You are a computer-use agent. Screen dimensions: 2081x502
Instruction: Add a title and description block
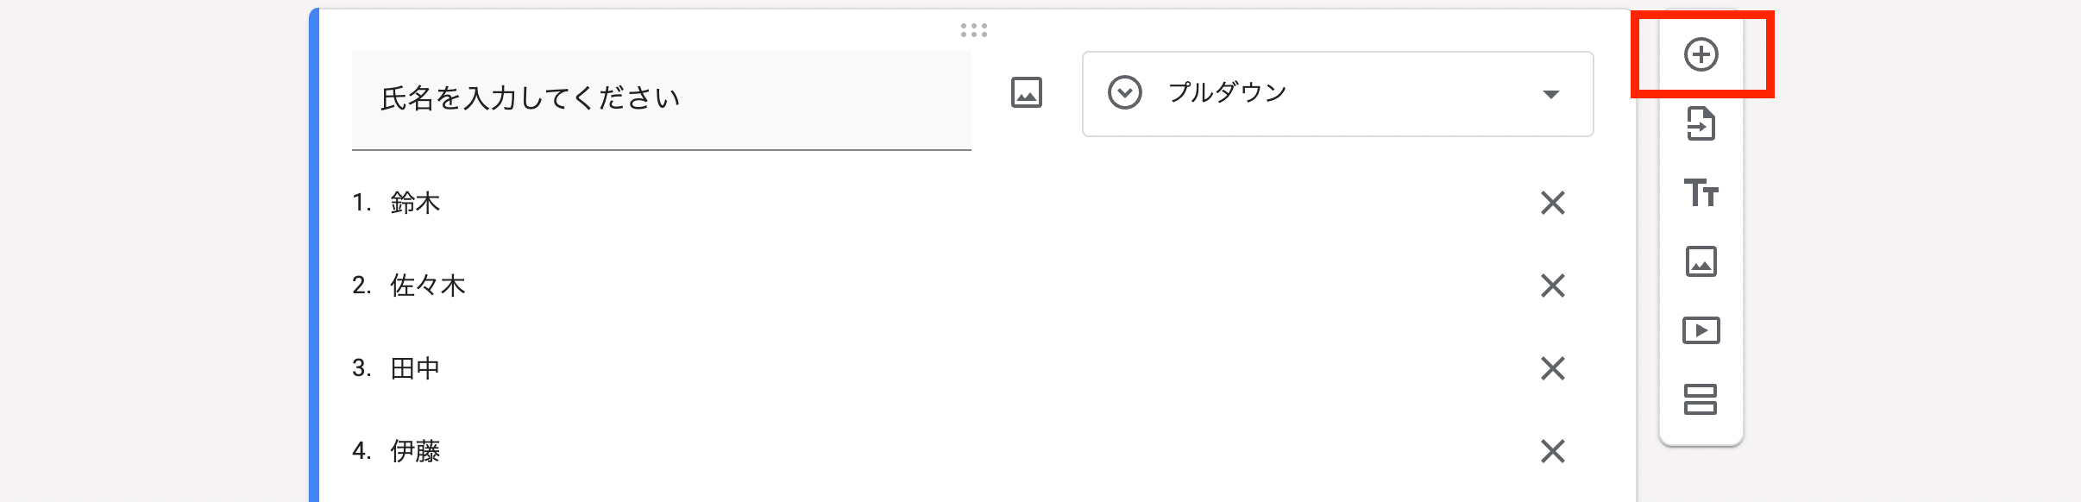click(x=1701, y=192)
